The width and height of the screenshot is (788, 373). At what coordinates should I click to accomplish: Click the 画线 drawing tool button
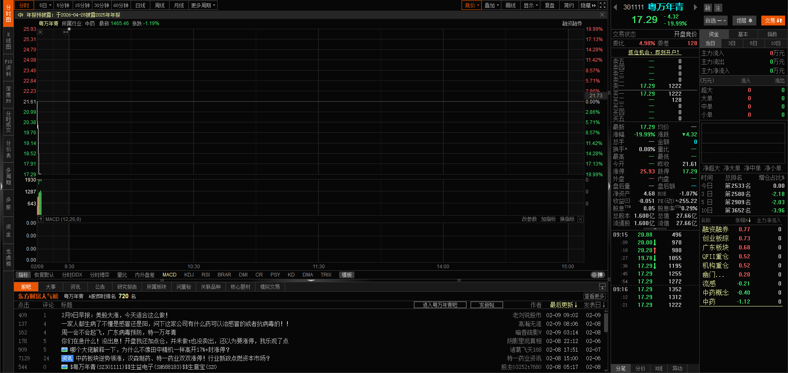[511, 5]
